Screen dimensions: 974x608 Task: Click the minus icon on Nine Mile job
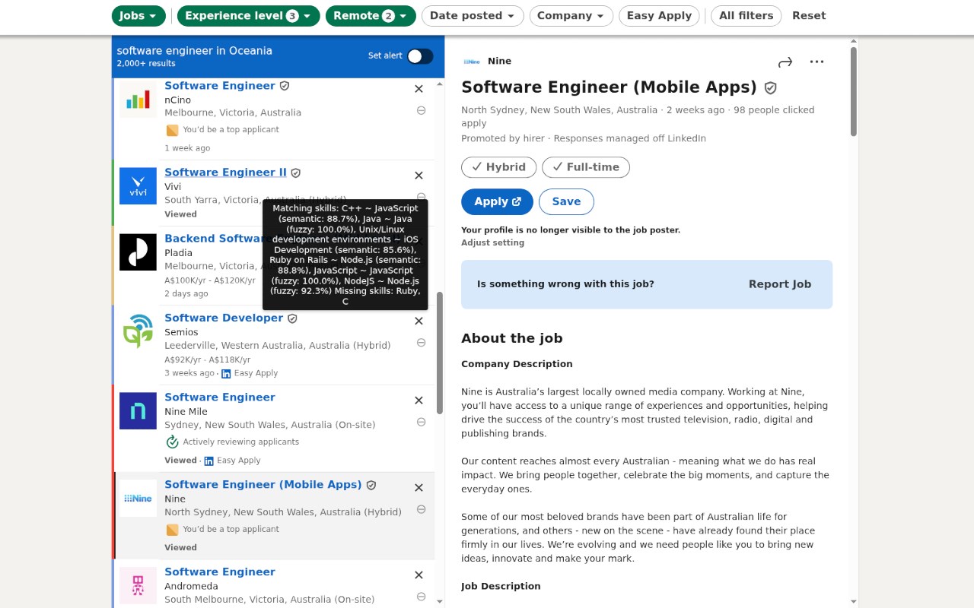[x=421, y=423]
